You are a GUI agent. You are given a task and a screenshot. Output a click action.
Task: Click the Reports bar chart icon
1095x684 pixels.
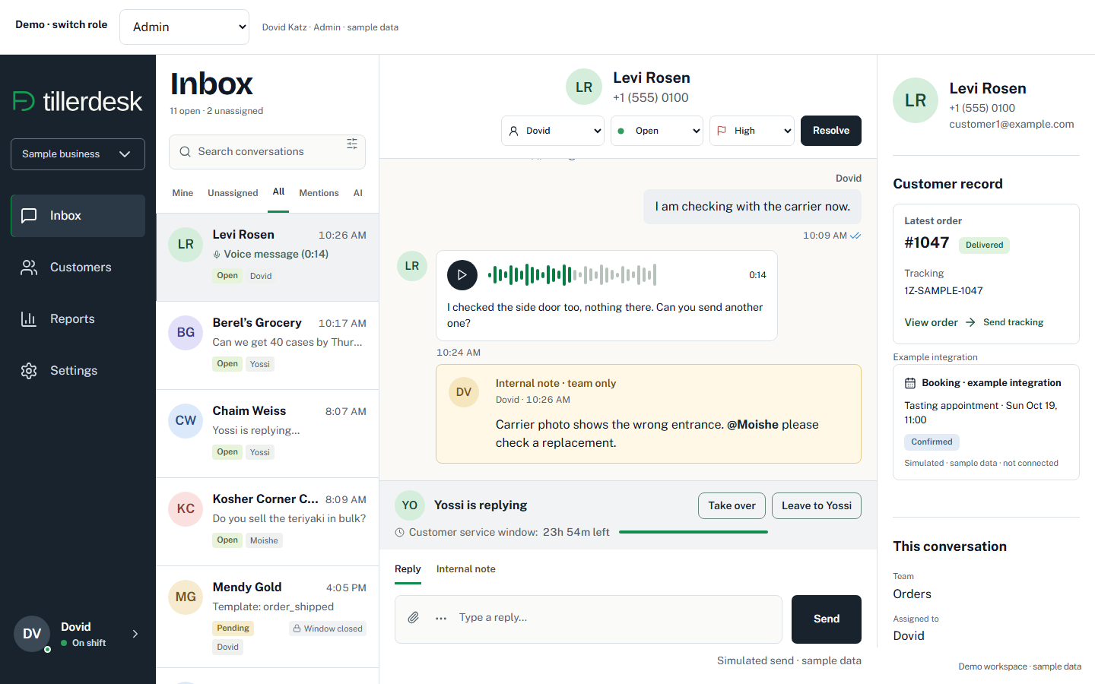[x=29, y=319]
